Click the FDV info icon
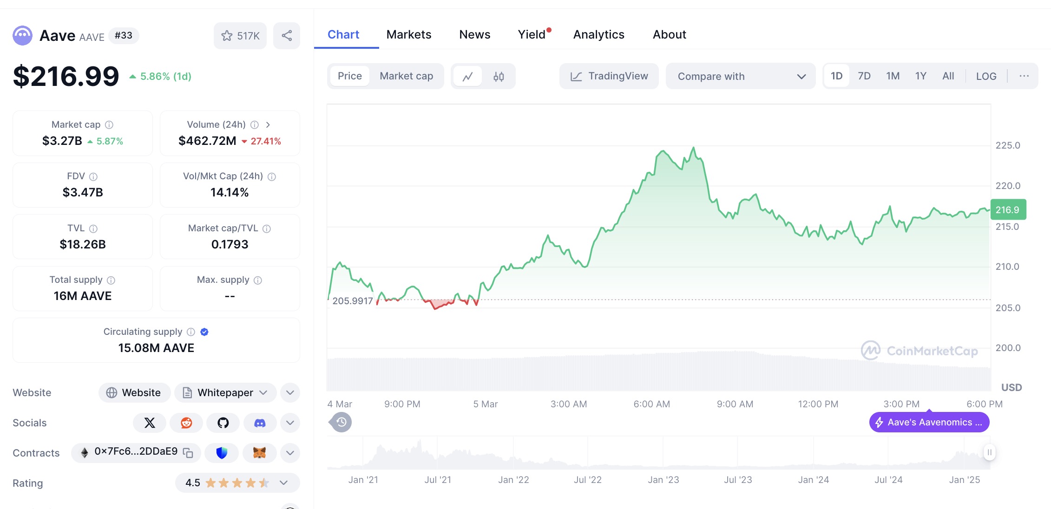This screenshot has height=509, width=1051. click(x=93, y=176)
